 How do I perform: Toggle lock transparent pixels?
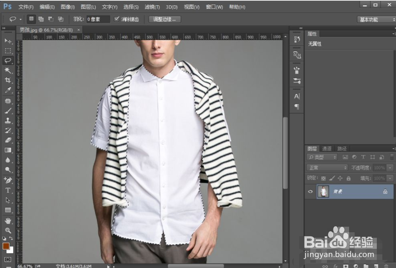[323, 178]
